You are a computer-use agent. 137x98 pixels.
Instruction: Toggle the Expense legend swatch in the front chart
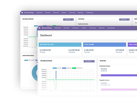pyautogui.click(x=64, y=68)
